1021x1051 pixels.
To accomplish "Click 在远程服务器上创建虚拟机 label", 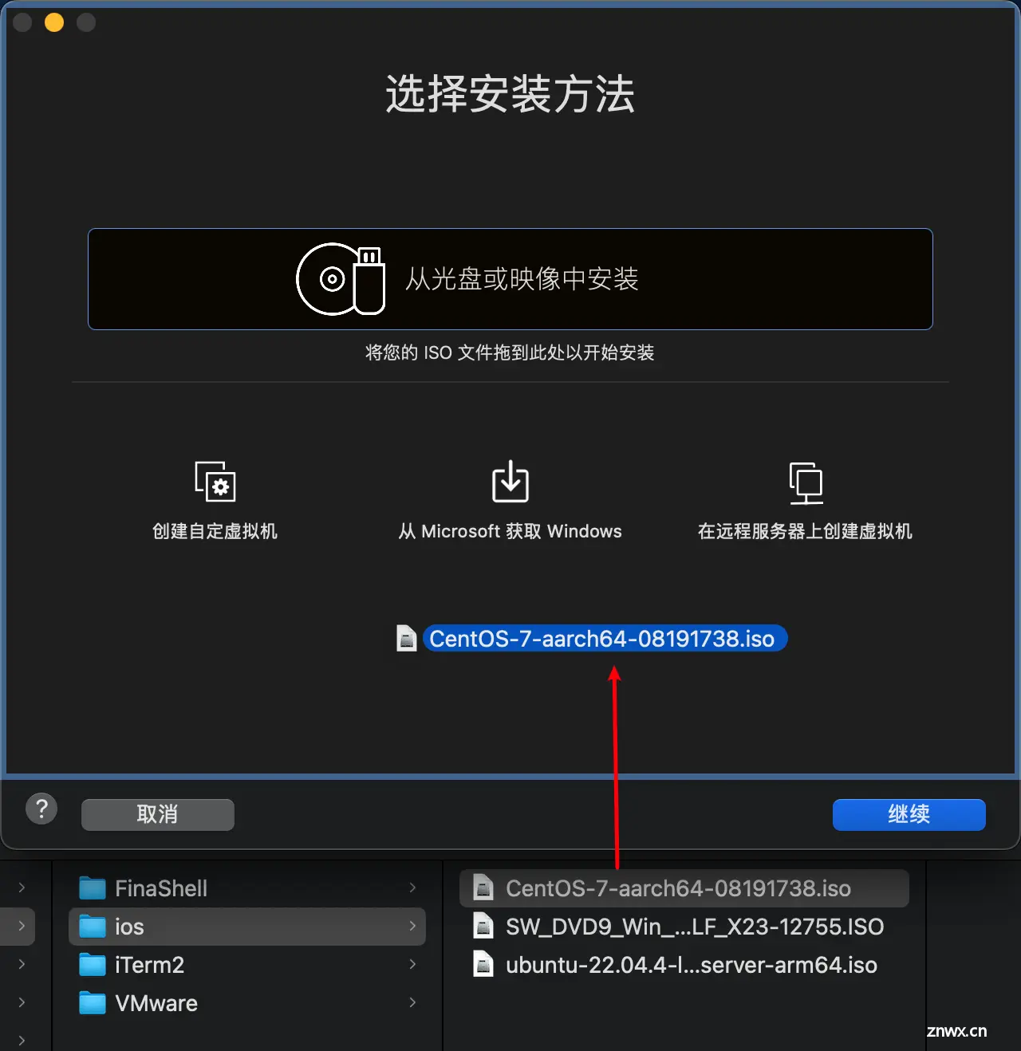I will click(x=806, y=531).
